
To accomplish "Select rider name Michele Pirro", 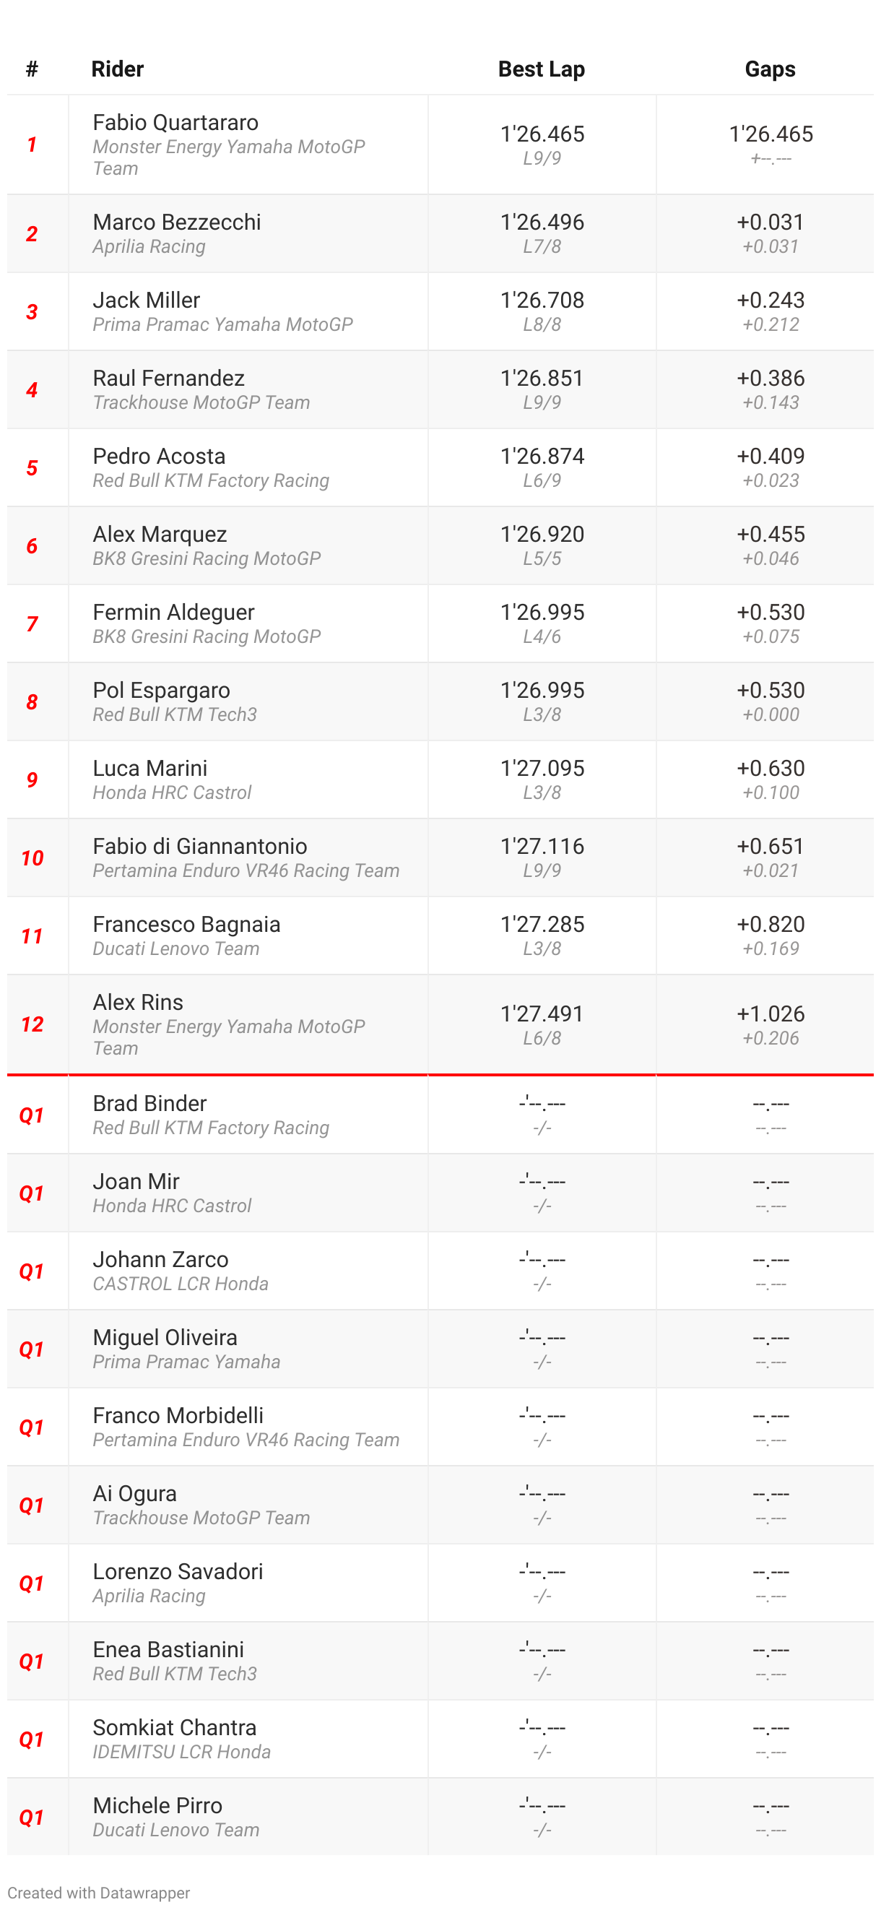I will pyautogui.click(x=157, y=1805).
